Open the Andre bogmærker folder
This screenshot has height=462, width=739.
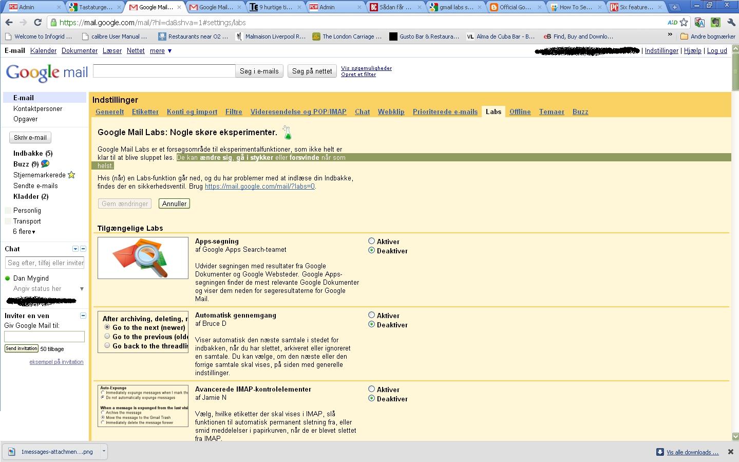pos(708,36)
